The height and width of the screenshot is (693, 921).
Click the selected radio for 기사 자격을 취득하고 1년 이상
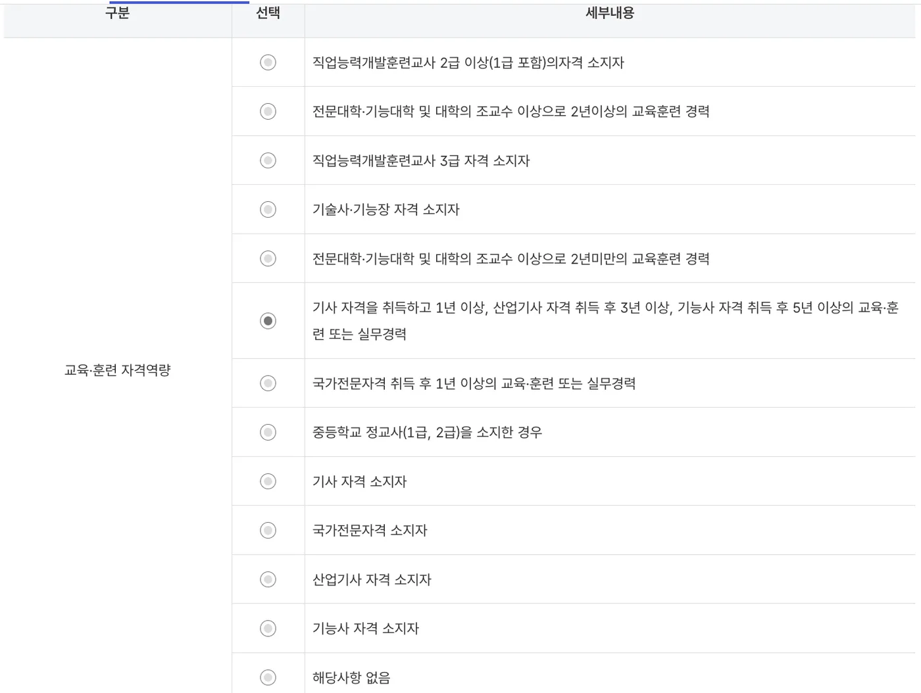268,321
